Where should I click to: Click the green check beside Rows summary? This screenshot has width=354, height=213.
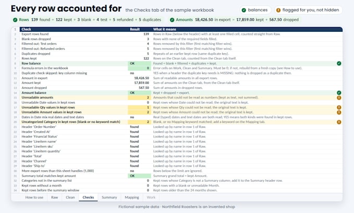click(15, 20)
